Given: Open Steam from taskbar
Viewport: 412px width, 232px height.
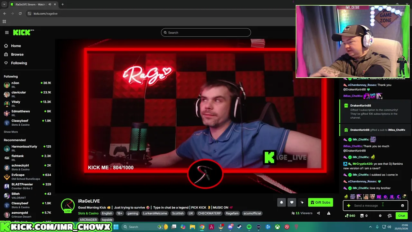Looking at the screenshot, I should point(239,227).
